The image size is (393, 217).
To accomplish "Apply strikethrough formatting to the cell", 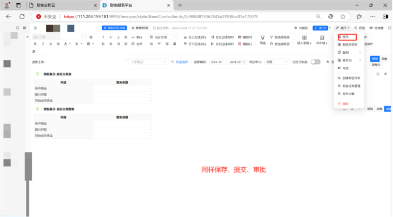I will 58,44.
